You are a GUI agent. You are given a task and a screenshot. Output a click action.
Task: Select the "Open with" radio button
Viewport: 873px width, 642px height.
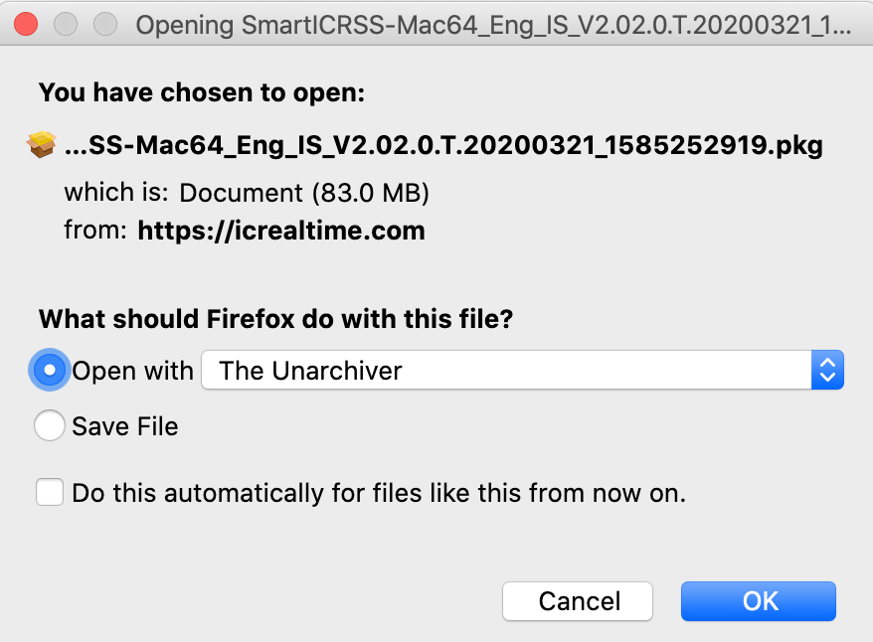50,370
